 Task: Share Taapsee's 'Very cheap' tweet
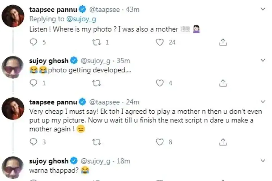pos(223,142)
